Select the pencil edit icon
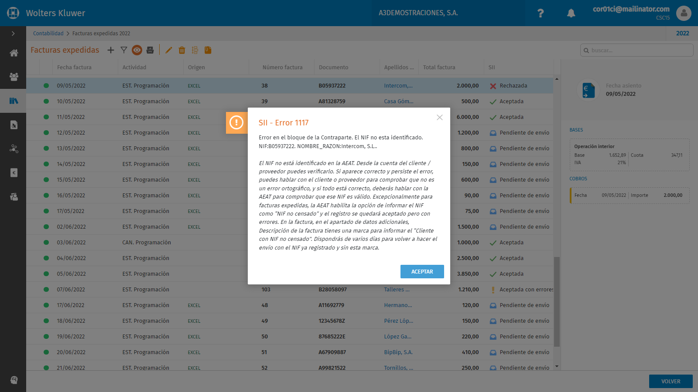The height and width of the screenshot is (392, 698). pos(169,50)
